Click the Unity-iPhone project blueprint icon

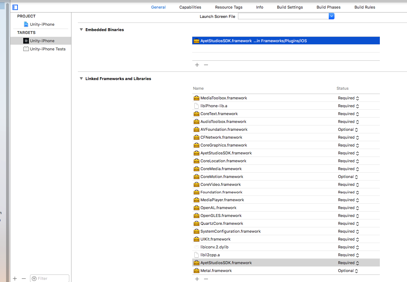(x=26, y=24)
